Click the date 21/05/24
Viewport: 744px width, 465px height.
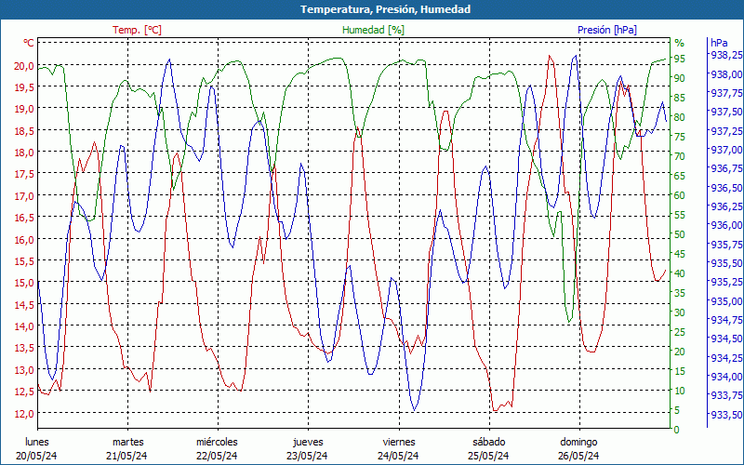tap(126, 456)
